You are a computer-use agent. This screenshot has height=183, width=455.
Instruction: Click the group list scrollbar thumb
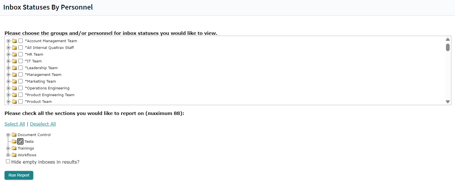(x=448, y=47)
